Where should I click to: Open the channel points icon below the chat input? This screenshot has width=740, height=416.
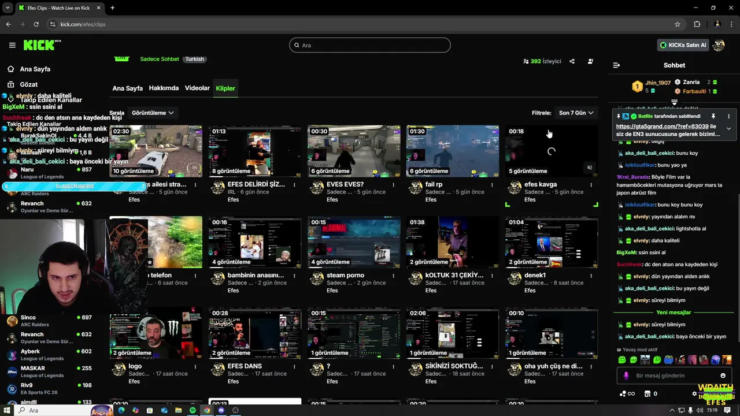[x=627, y=394]
